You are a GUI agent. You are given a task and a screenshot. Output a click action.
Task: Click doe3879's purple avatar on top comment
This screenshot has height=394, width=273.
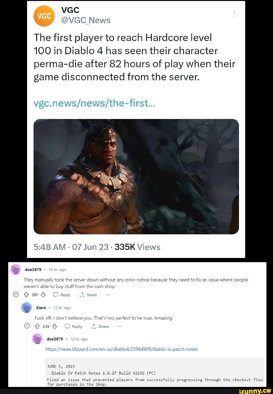tap(16, 269)
